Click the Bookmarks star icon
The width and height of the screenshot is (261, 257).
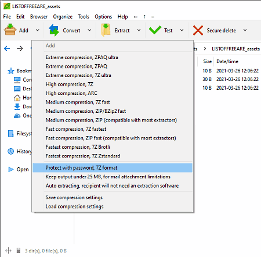click(x=11, y=71)
